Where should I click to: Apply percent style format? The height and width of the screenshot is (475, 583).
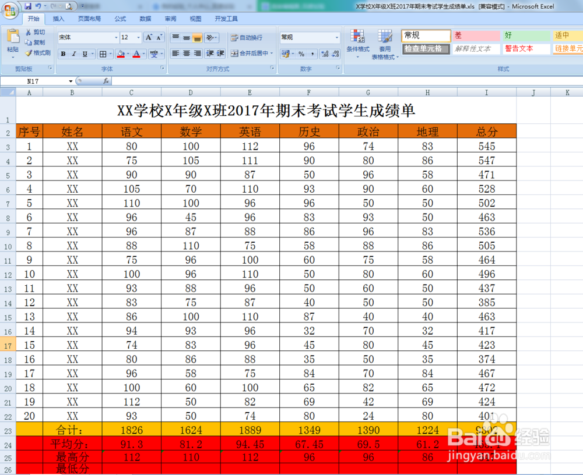(x=301, y=54)
